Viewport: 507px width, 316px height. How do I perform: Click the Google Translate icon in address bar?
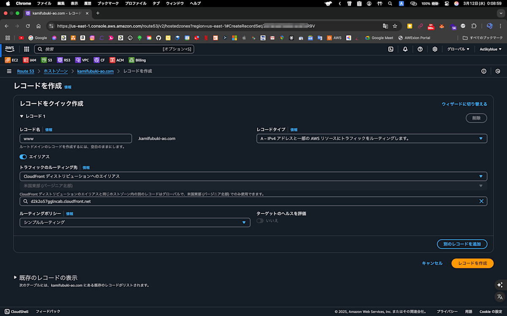[385, 26]
